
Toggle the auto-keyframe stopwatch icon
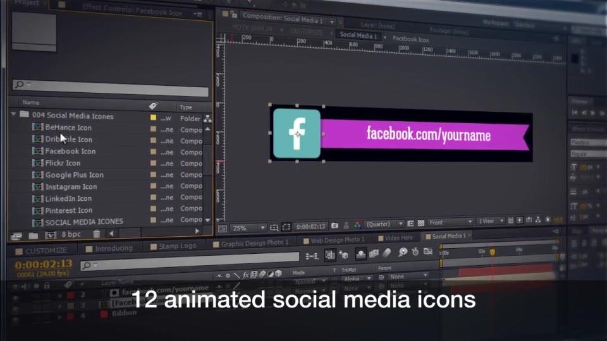coord(415,252)
